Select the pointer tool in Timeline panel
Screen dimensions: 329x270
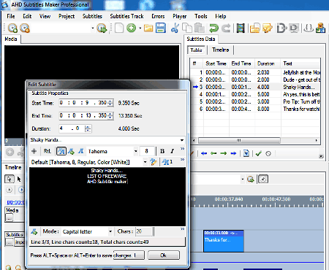(x=10, y=180)
